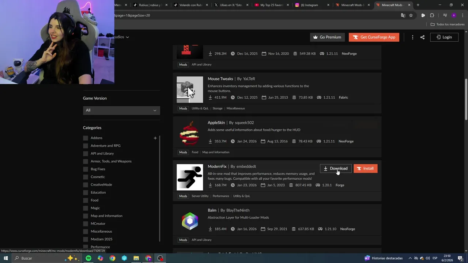This screenshot has height=263, width=468.
Task: Click the plus icon next to Addons
Action: [x=155, y=138]
